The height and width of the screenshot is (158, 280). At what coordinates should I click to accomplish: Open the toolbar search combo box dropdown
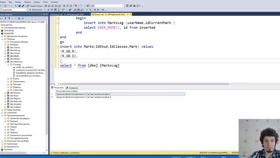pos(123,6)
